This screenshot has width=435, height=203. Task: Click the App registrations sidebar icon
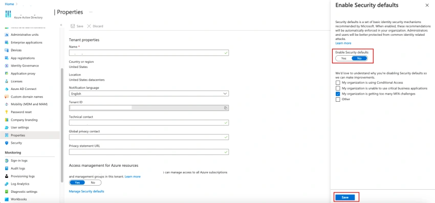pyautogui.click(x=7, y=58)
